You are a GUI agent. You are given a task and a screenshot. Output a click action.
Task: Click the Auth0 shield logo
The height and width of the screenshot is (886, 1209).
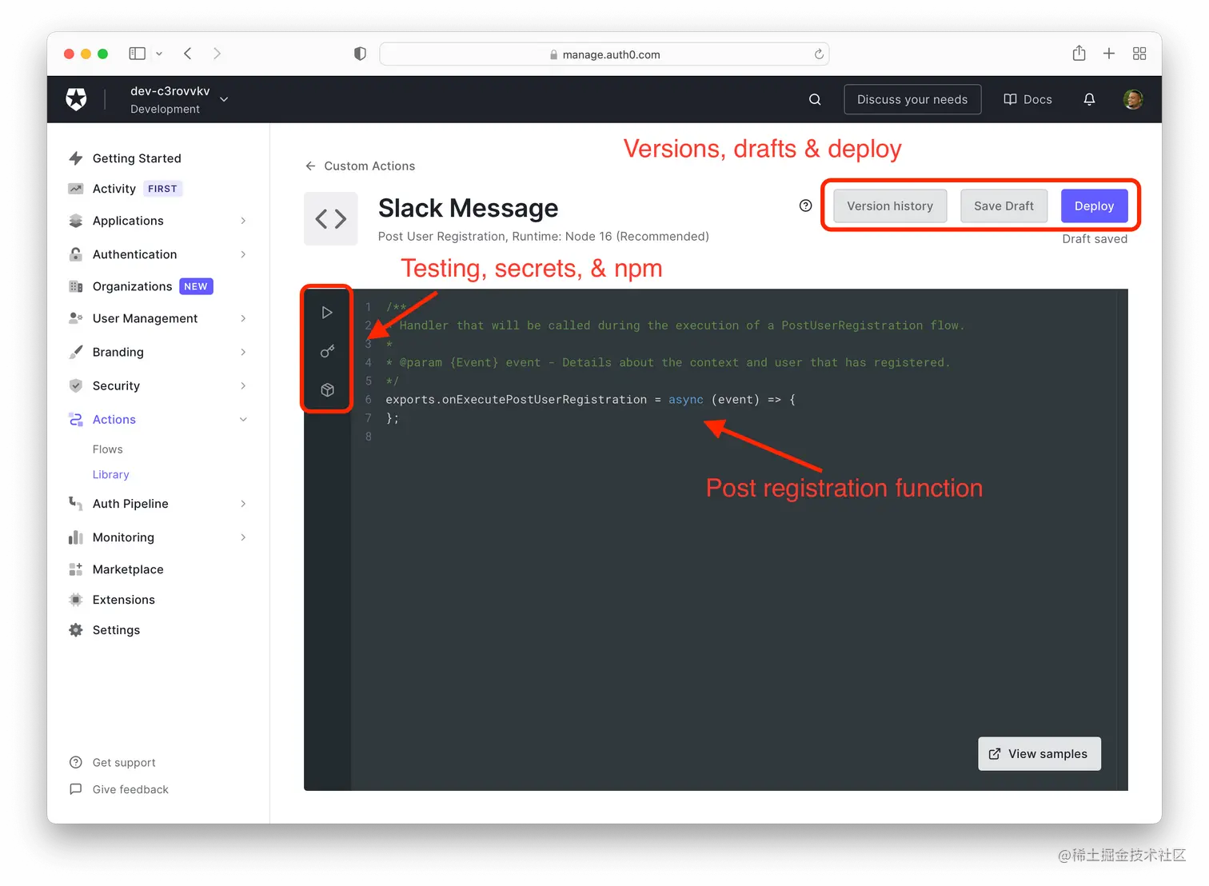point(76,99)
